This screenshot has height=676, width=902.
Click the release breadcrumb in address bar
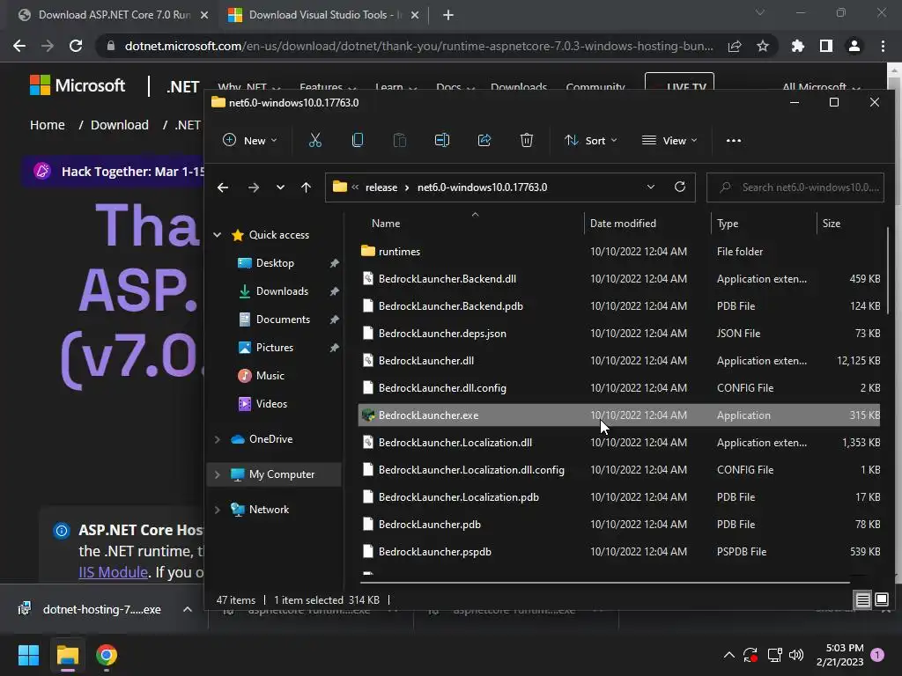[x=381, y=187]
